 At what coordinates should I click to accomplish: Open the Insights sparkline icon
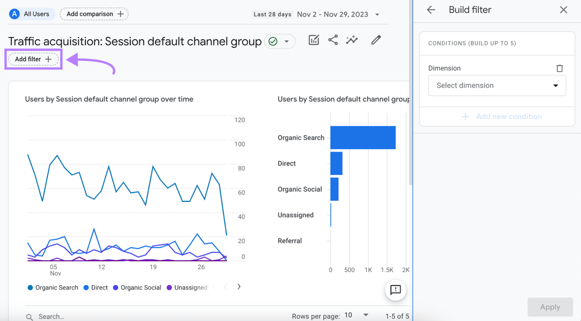pyautogui.click(x=352, y=40)
